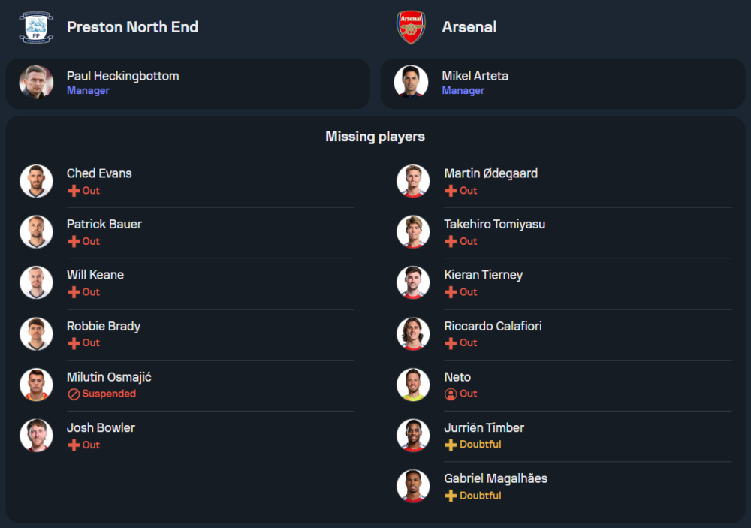Viewport: 751px width, 528px height.
Task: Click the yellow doubtful cross under Jurriën Timber
Action: [x=451, y=445]
